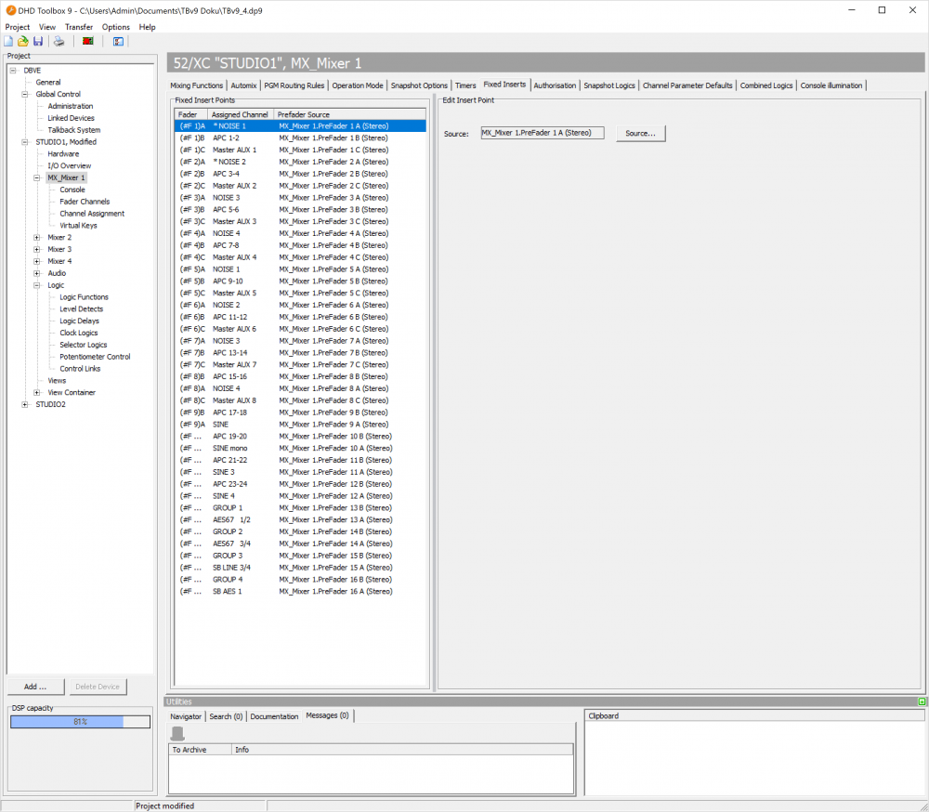Click the blue maintenance window toolbar icon
Viewport: 929px width, 812px height.
click(118, 41)
